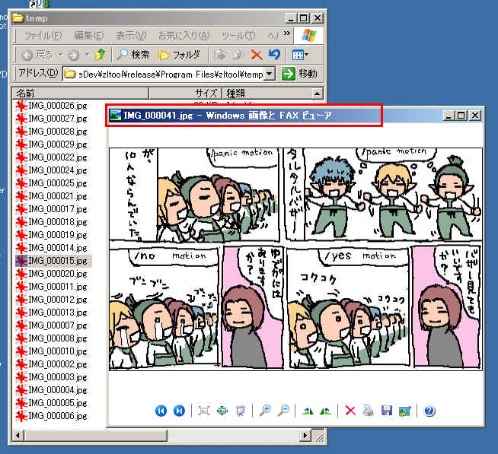The width and height of the screenshot is (498, 454).
Task: Open the 表示(V) menu
Action: 131,36
